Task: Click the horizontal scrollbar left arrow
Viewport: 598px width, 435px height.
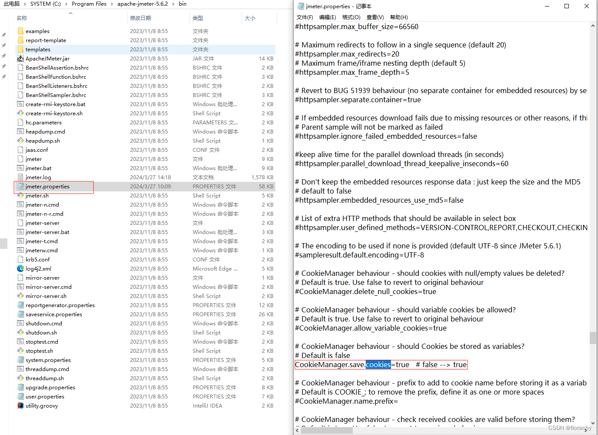Action: click(x=297, y=430)
